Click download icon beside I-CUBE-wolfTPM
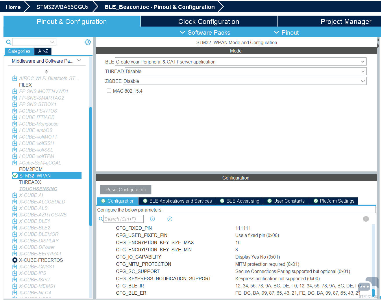Image resolution: width=381 pixels, height=301 pixels. tap(15, 156)
